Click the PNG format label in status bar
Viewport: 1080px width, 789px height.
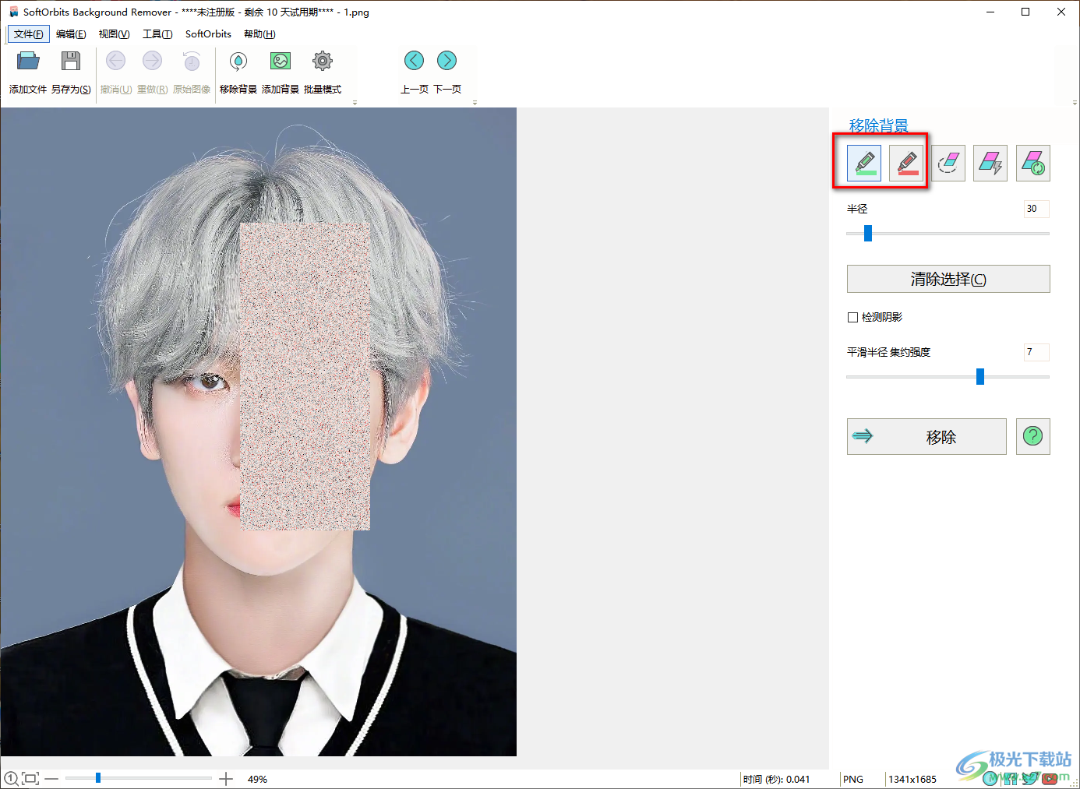tap(853, 780)
